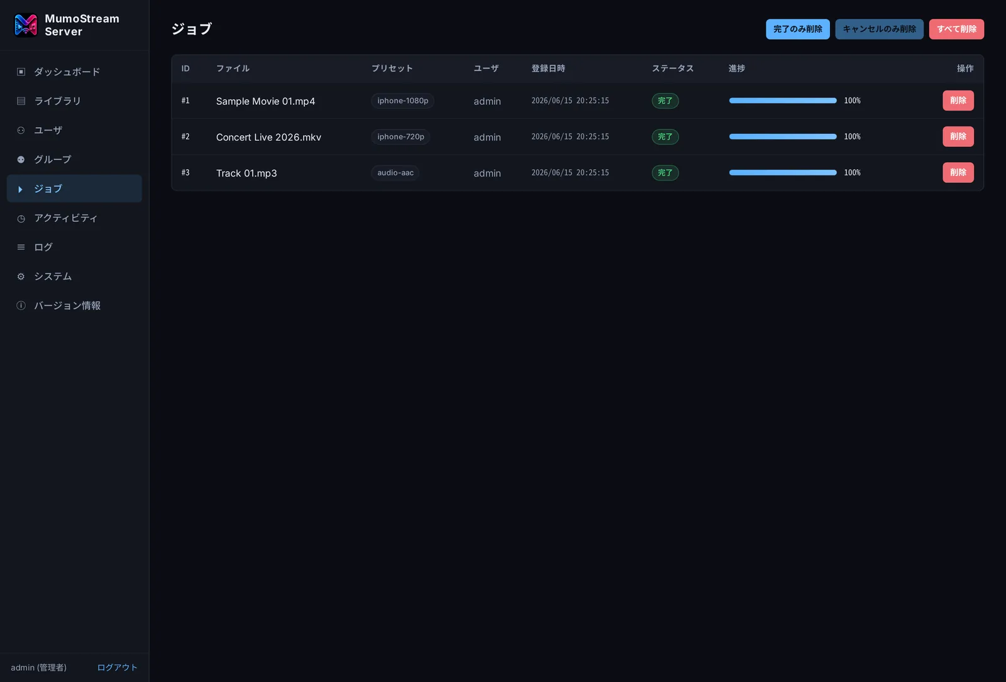Click the キャンセルのみ削除 button
1006x682 pixels.
click(x=879, y=29)
